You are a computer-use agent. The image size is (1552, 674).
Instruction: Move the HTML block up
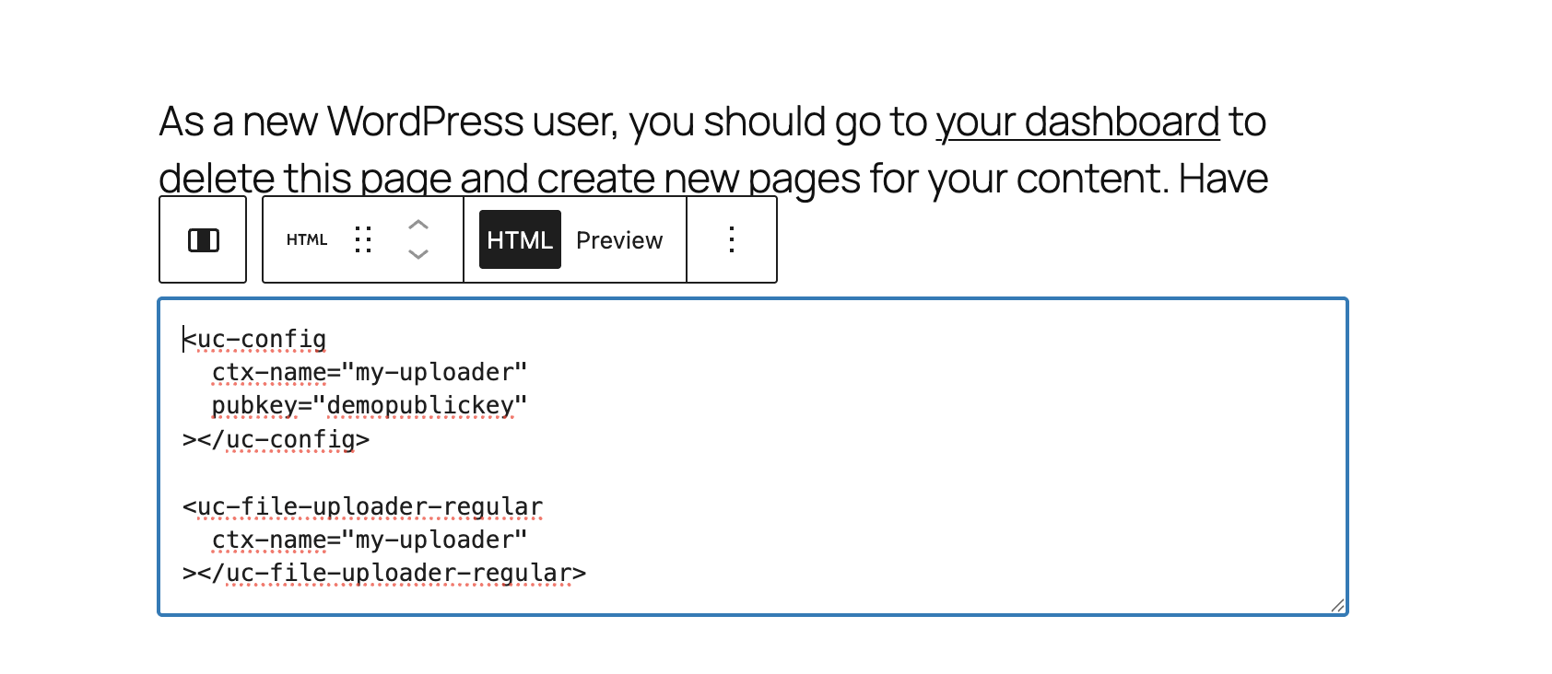coord(418,226)
